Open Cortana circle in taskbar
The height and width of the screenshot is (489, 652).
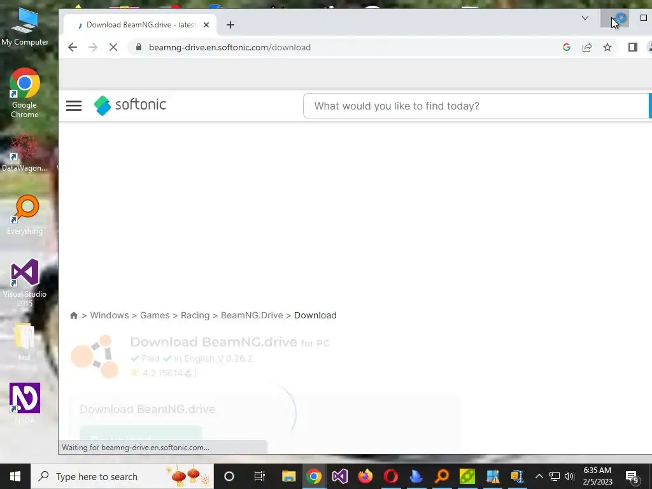click(229, 476)
